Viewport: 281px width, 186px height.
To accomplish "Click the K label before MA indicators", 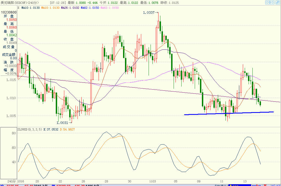I will click(x=18, y=8).
